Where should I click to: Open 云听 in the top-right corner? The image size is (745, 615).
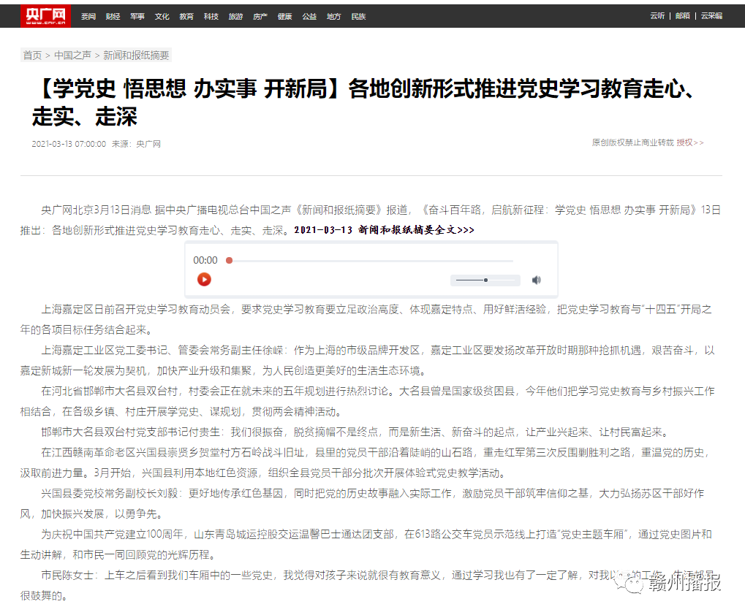[657, 15]
